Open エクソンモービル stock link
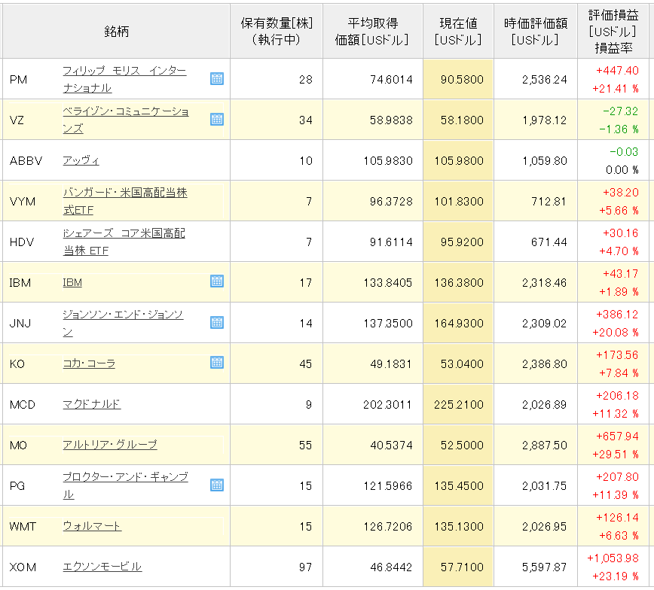 pyautogui.click(x=102, y=567)
